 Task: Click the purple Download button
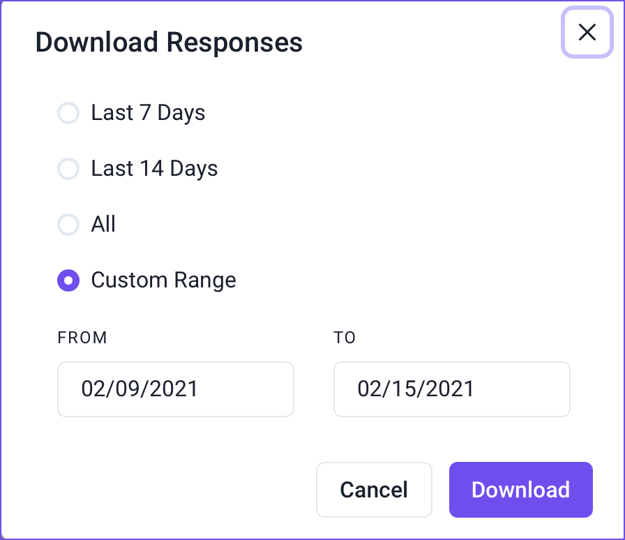[520, 490]
